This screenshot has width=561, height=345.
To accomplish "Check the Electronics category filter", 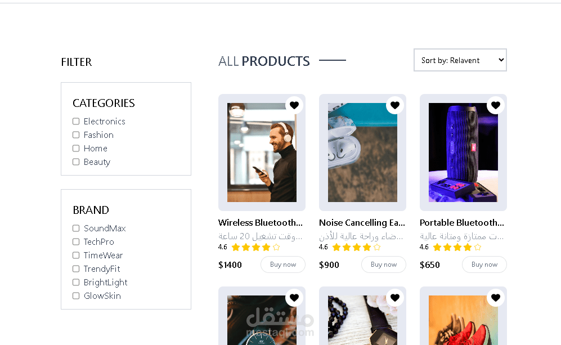I will click(76, 122).
